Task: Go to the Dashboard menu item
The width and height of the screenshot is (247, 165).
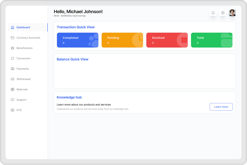Action: [27, 27]
